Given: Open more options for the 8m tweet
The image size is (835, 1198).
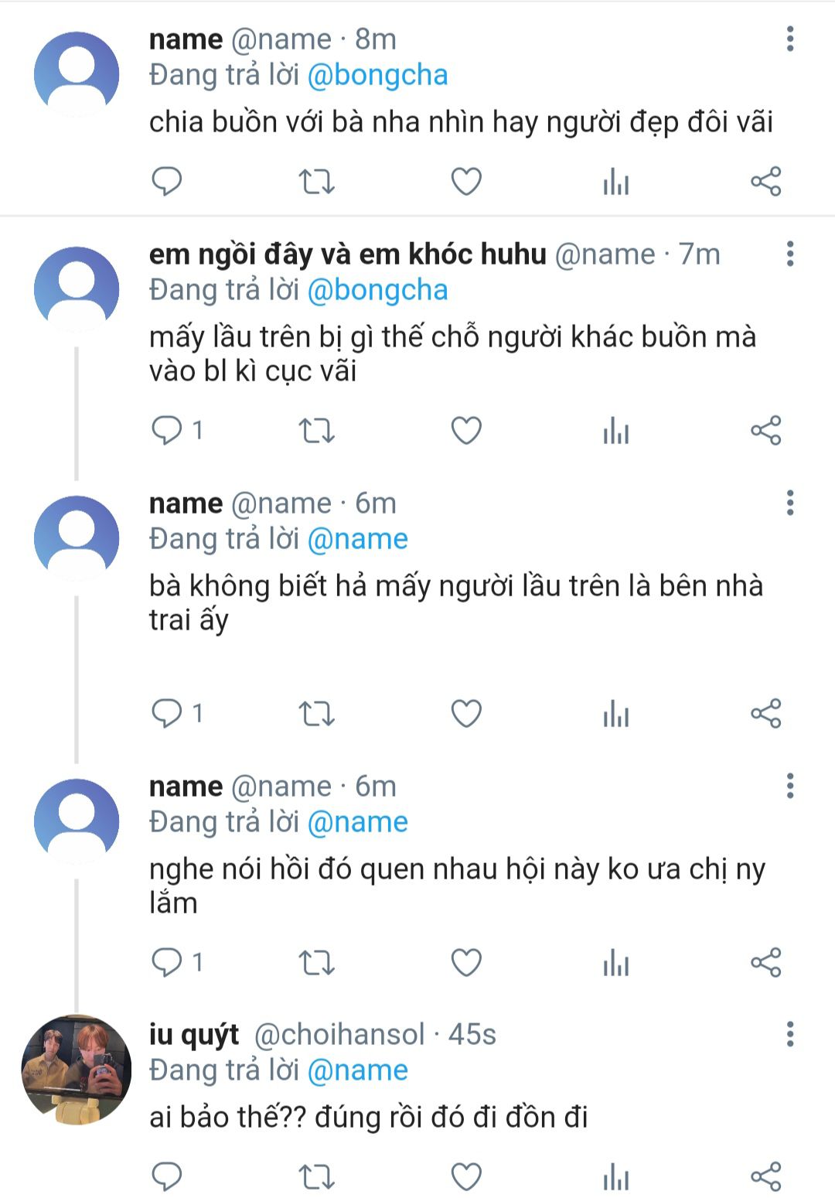Looking at the screenshot, I should [x=789, y=39].
